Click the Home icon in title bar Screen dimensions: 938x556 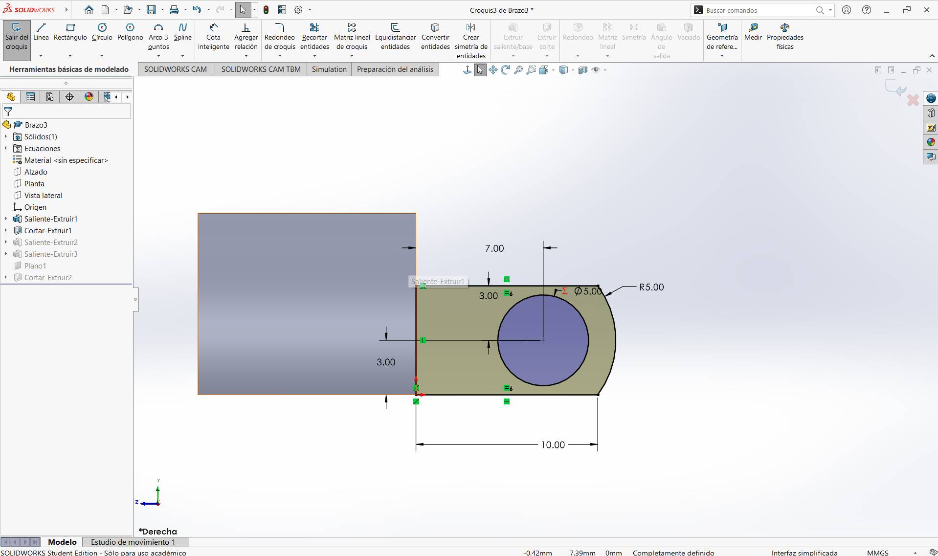(x=89, y=10)
